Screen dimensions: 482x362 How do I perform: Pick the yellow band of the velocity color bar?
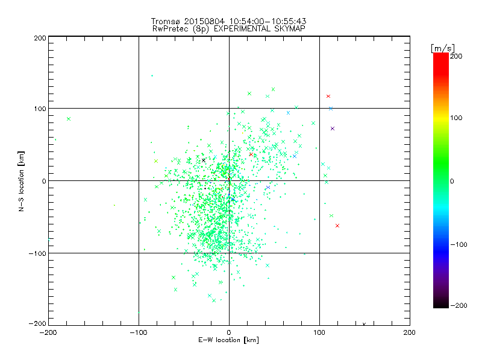pos(441,118)
